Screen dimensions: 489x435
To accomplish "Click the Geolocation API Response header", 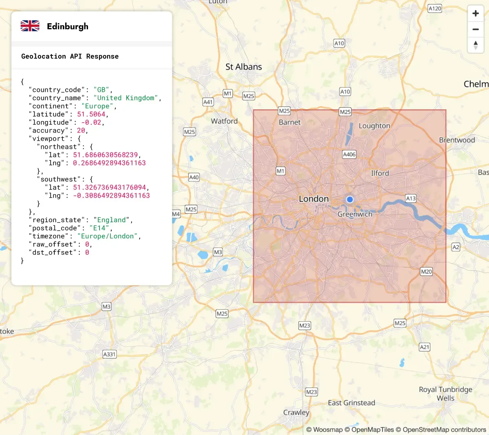I will point(70,56).
